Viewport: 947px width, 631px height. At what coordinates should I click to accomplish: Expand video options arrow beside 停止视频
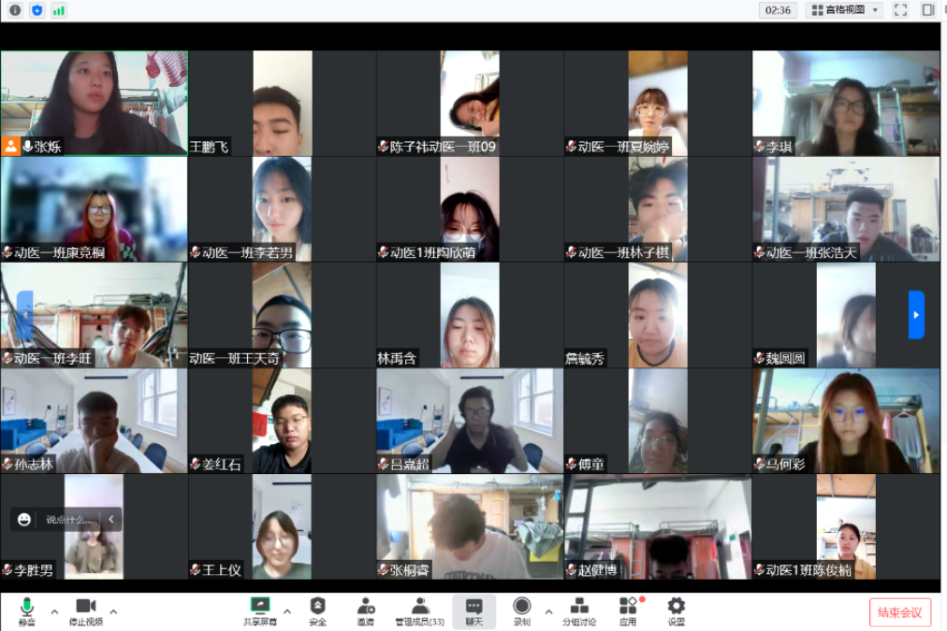point(114,612)
